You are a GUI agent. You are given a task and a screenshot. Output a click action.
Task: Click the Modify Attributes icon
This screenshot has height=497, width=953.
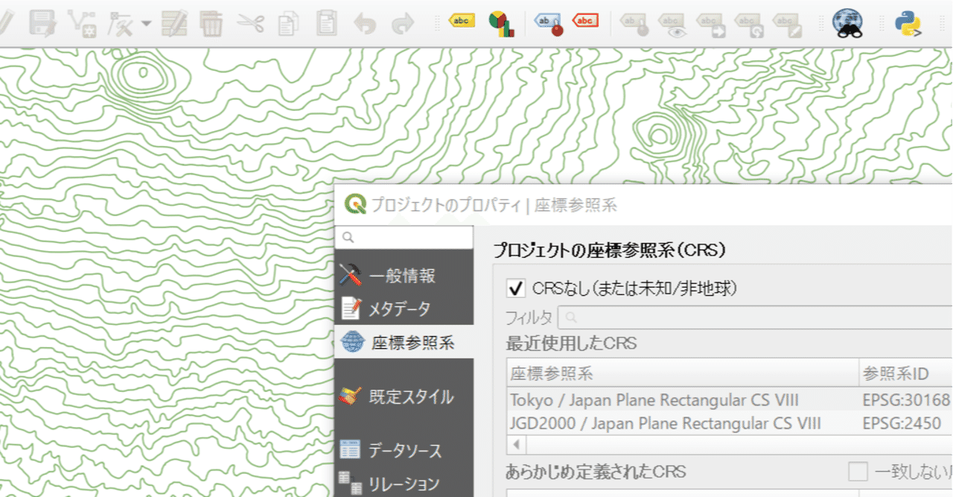pos(121,23)
